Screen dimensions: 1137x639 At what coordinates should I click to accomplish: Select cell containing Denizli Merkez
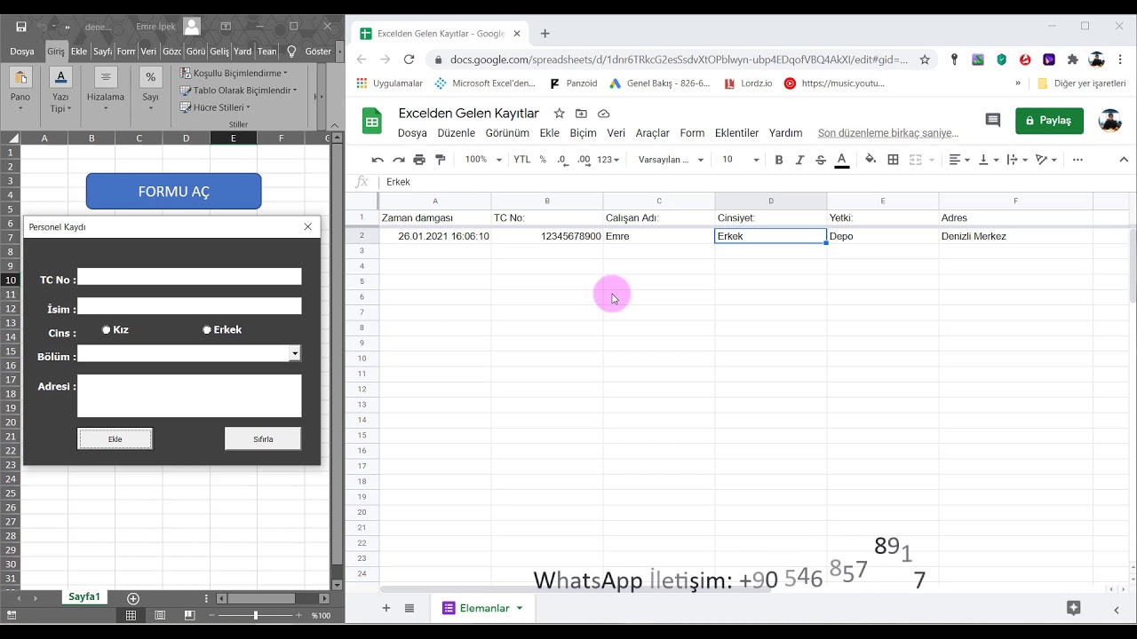1015,236
